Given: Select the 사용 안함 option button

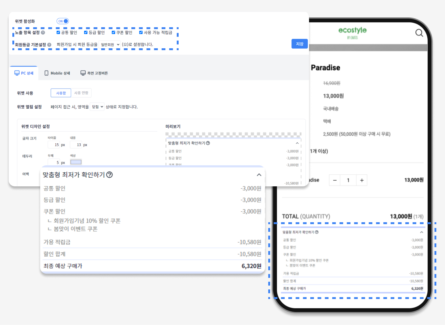Looking at the screenshot, I should click(81, 93).
